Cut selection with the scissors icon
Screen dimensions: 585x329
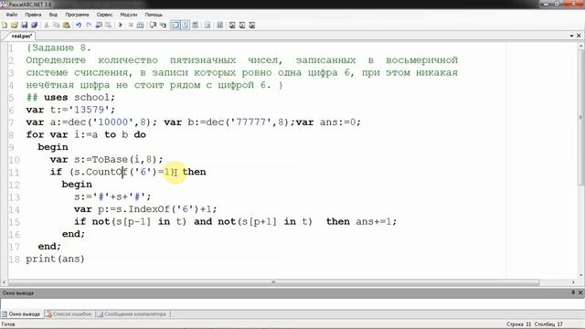(x=47, y=25)
